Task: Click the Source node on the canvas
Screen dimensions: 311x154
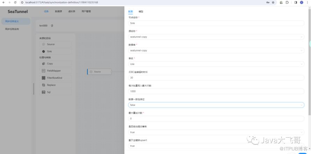Action: pos(99,72)
